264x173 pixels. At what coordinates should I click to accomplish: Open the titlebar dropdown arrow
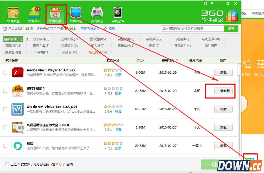point(211,4)
